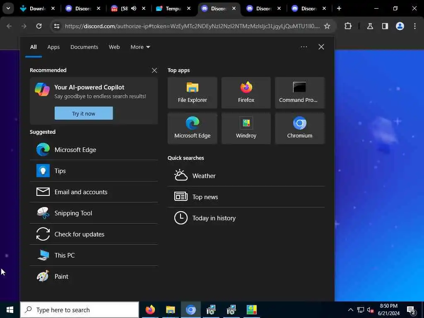Open browser three-dot menu
The image size is (424, 318).
[415, 26]
